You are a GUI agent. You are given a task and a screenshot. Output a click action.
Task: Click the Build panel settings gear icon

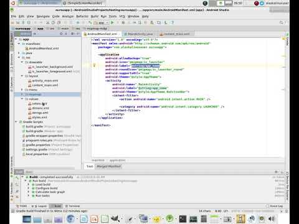point(276,172)
